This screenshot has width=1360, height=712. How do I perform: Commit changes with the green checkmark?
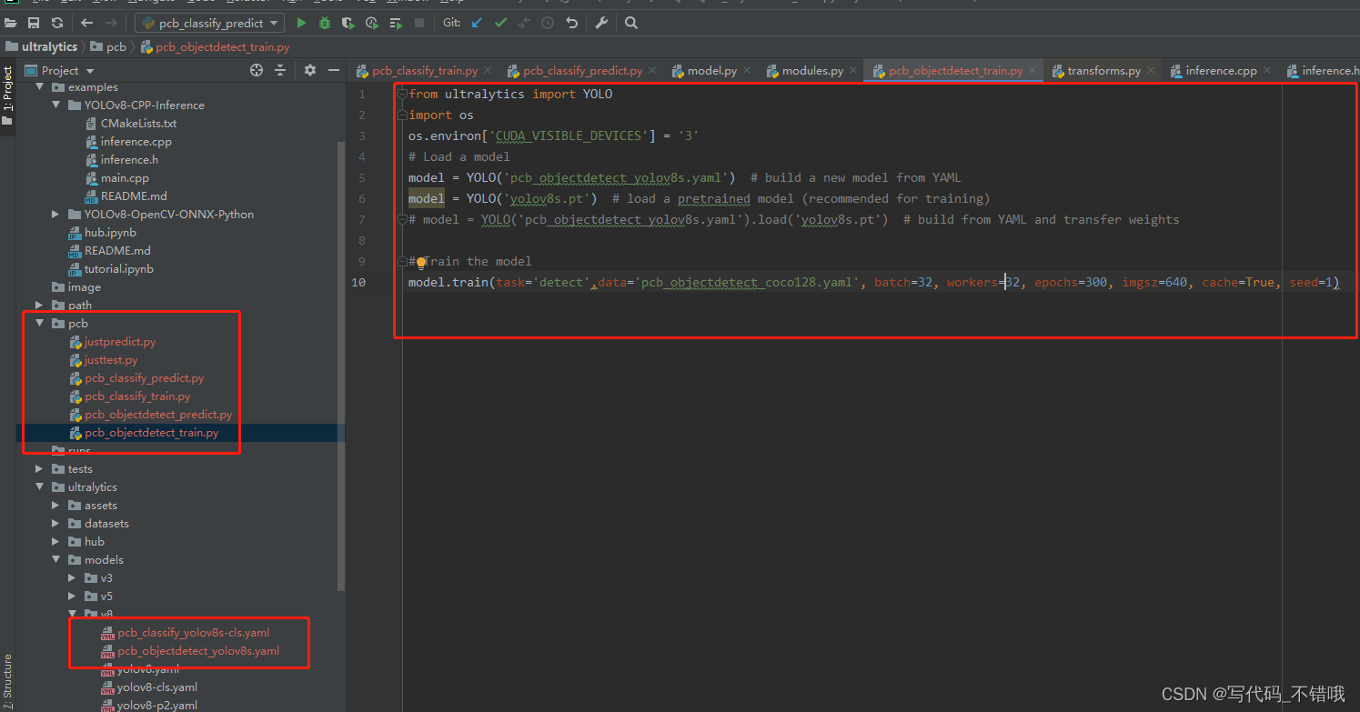point(500,23)
